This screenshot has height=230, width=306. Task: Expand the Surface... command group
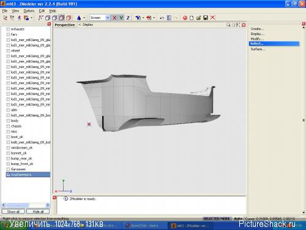point(258,49)
